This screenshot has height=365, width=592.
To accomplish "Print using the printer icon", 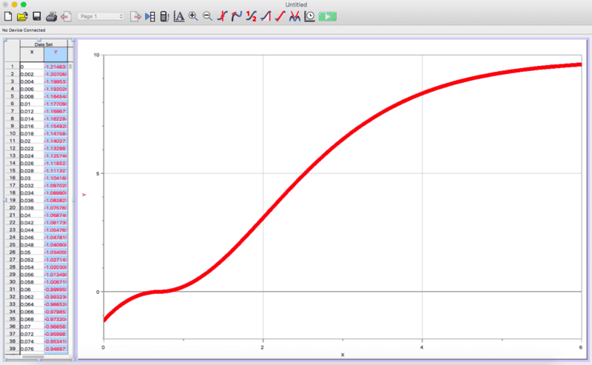I will click(x=51, y=16).
